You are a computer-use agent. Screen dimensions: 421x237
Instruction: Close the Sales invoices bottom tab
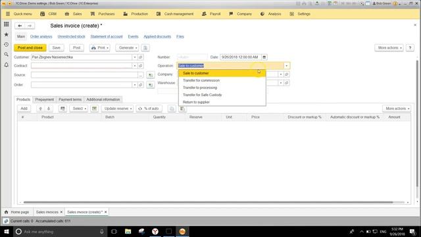[61, 212]
